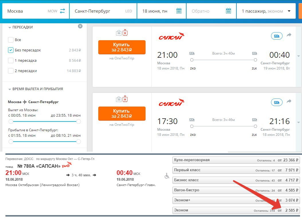Collapse the Пересадки filter section
302x220 pixels.
10,28
